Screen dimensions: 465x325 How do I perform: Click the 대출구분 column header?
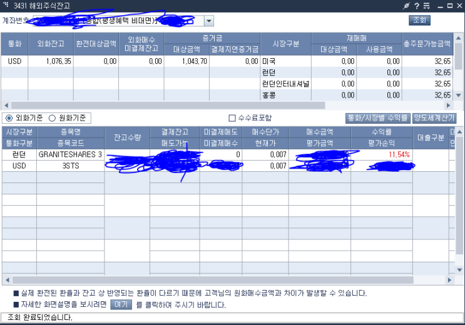431,137
